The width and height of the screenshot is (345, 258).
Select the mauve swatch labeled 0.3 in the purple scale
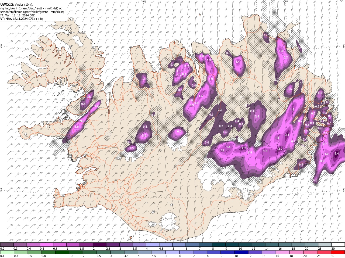pos(20,245)
